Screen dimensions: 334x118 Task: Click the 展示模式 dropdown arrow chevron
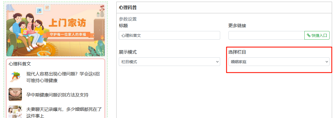click(x=217, y=62)
